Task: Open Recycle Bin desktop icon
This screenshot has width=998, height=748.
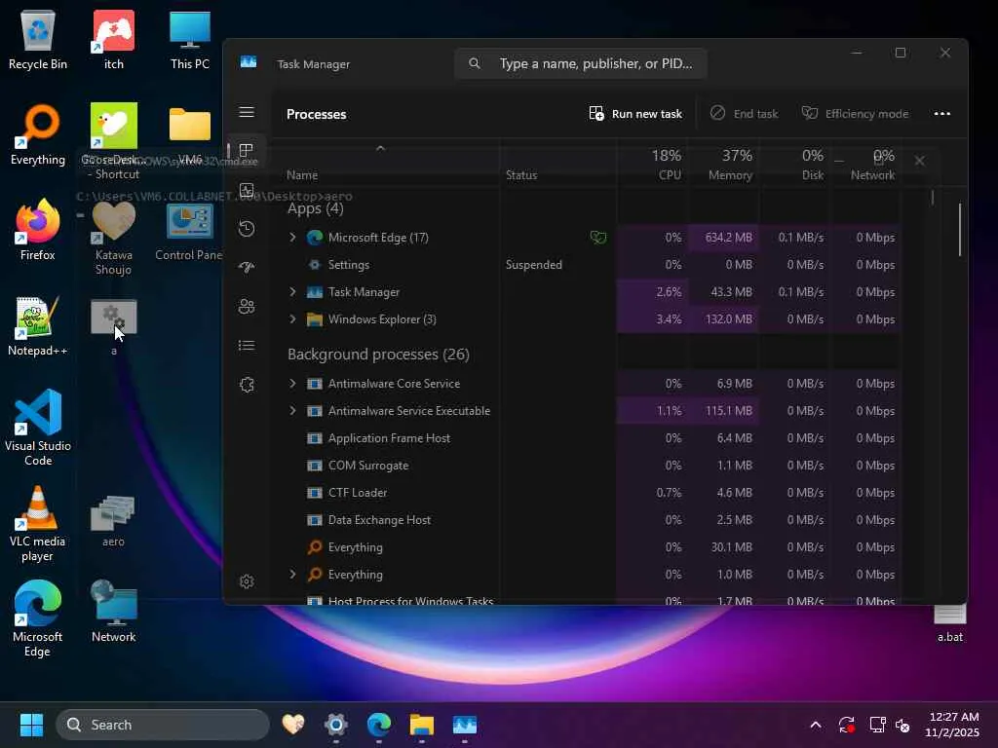Action: [x=38, y=40]
